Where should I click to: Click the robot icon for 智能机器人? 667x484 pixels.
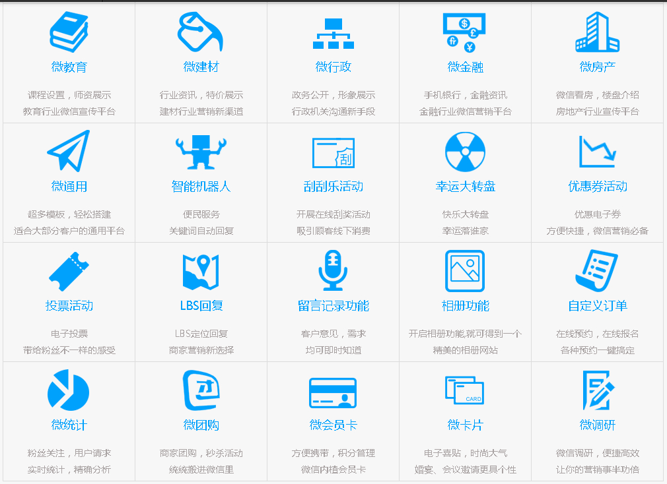point(201,152)
